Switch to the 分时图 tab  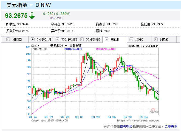click(x=16, y=39)
